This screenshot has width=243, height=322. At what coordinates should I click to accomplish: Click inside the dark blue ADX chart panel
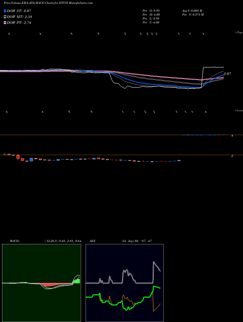click(124, 283)
